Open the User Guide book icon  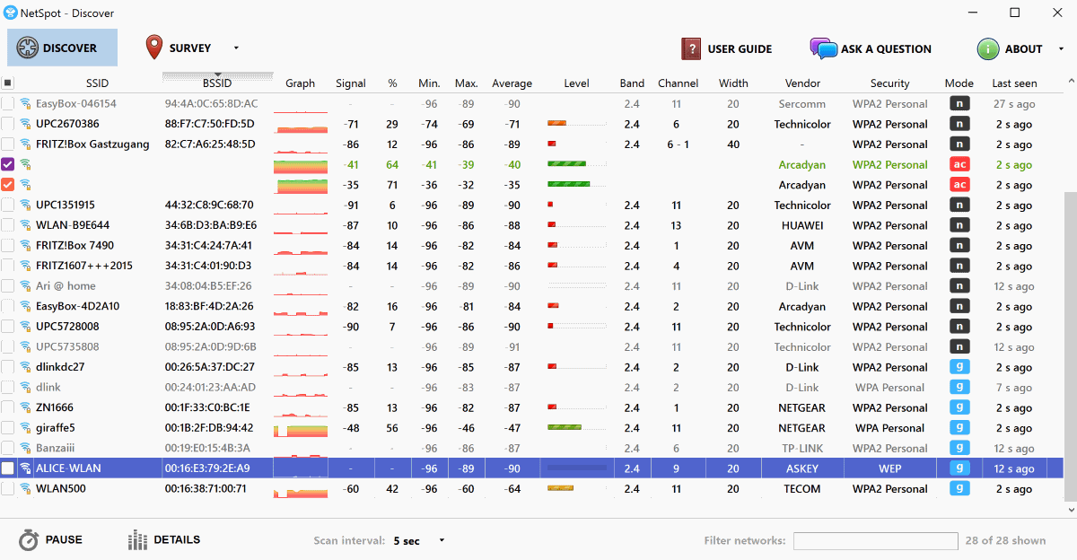coord(691,48)
